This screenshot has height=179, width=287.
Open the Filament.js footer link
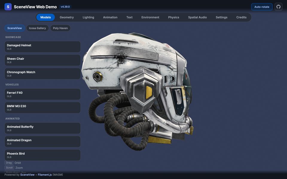45,175
